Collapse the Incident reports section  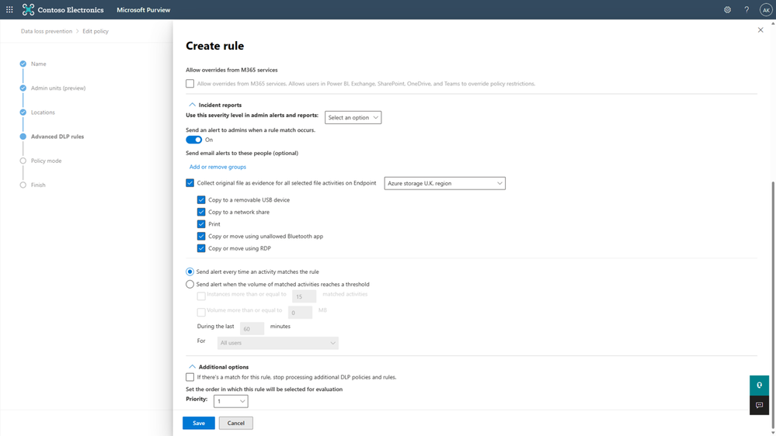point(192,105)
